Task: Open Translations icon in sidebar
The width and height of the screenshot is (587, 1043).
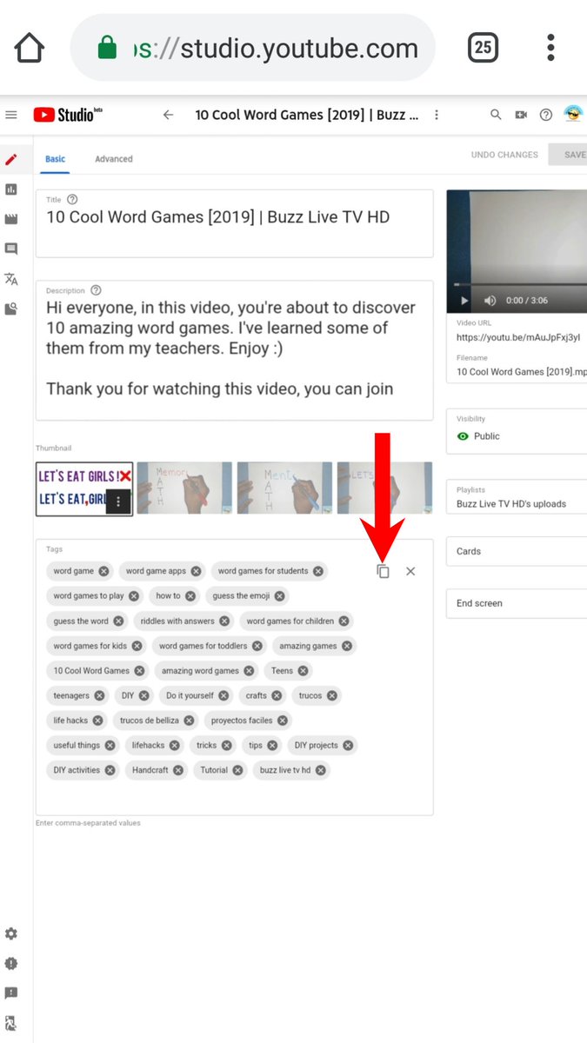Action: click(11, 279)
